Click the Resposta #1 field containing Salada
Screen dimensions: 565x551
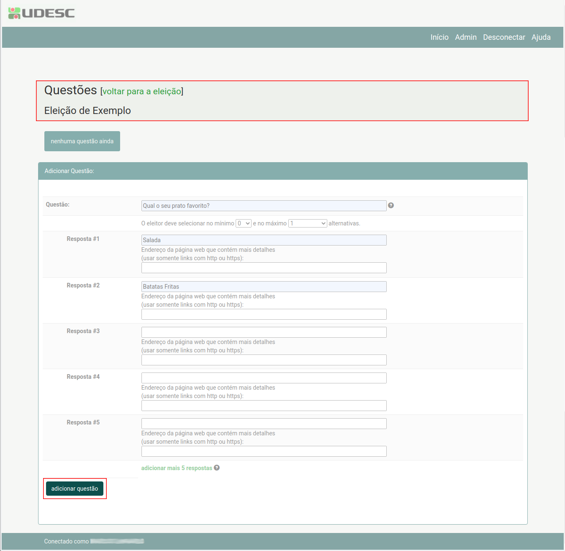[x=264, y=240]
